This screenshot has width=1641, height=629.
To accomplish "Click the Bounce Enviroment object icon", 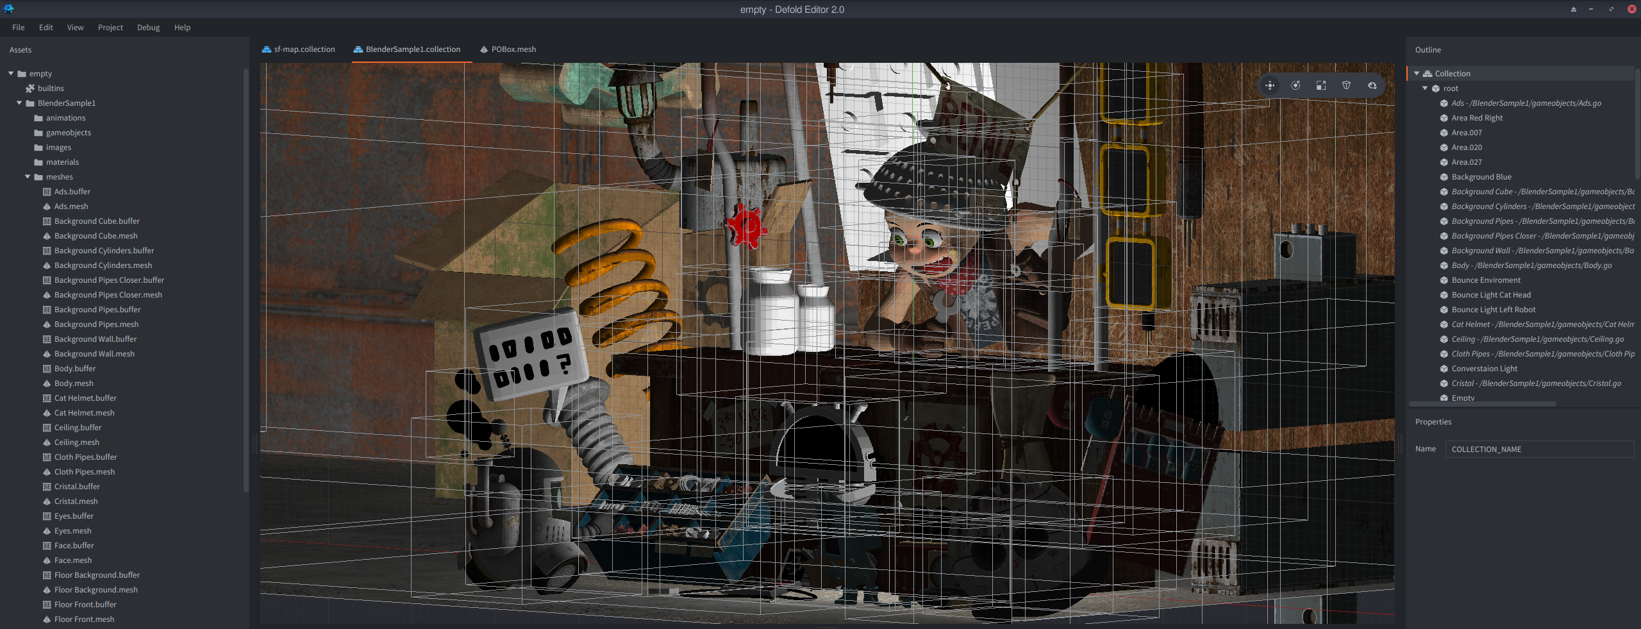I will pyautogui.click(x=1444, y=280).
